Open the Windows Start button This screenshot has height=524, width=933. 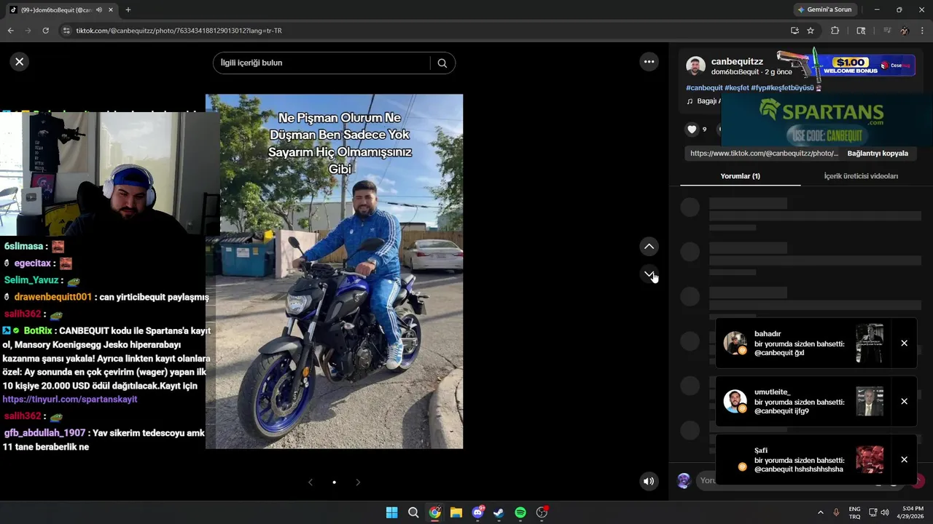(x=391, y=512)
